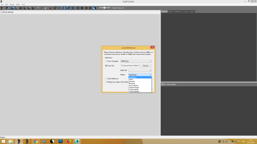Viewport: 257px width, 144px height.
Task: Select the From Template radio button
Action: coord(106,61)
